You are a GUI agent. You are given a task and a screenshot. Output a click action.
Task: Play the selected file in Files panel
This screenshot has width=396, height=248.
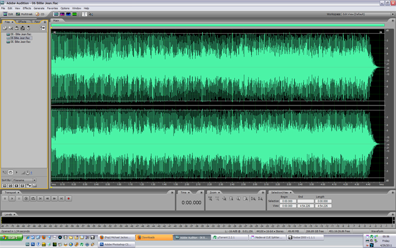pos(16,172)
